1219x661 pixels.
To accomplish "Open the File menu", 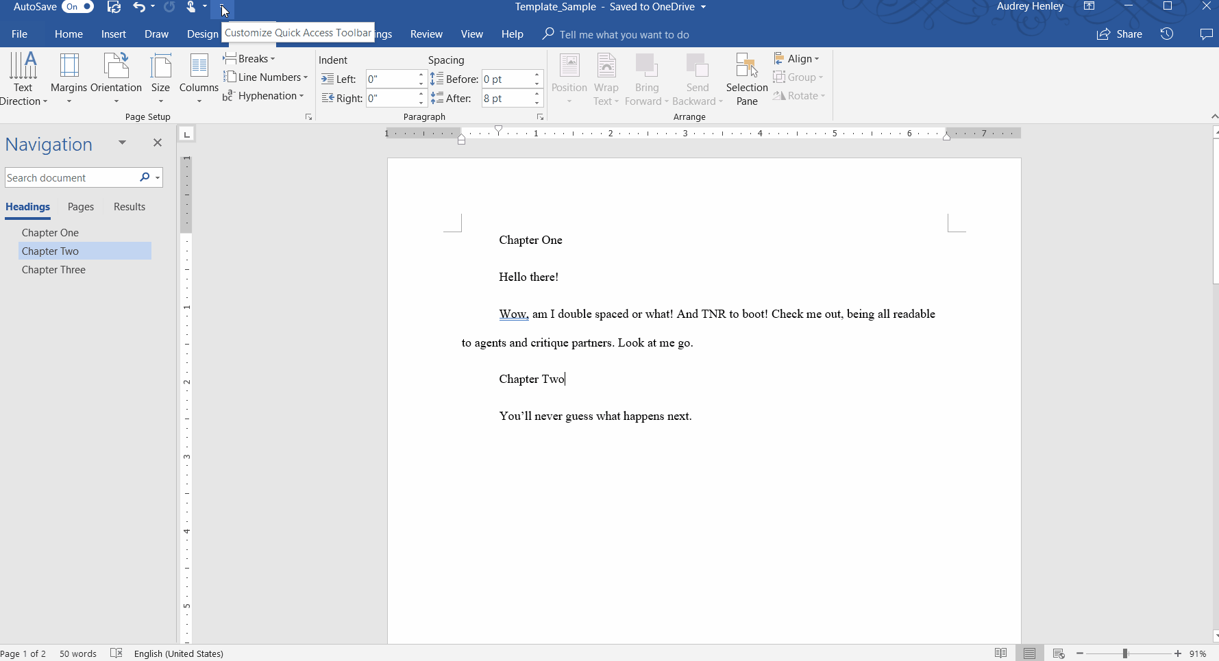I will point(19,34).
